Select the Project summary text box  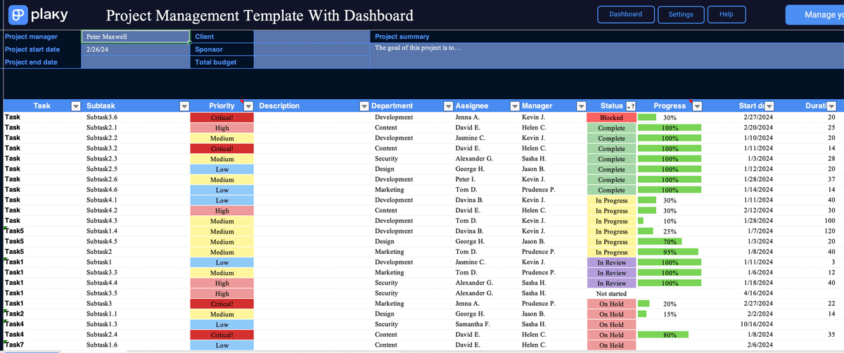tap(605, 56)
